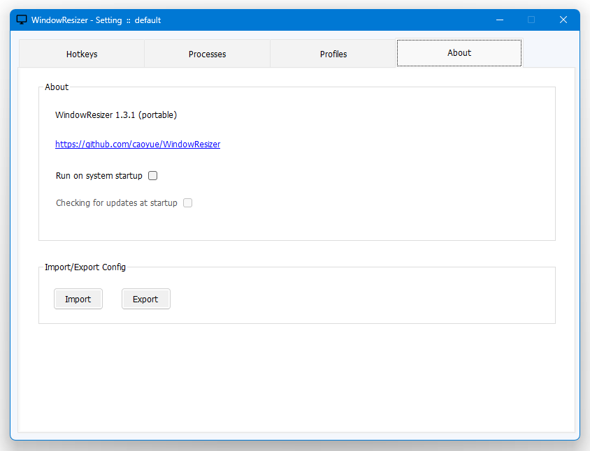The height and width of the screenshot is (451, 590).
Task: Minimize the WindowResizer settings window
Action: coord(500,20)
